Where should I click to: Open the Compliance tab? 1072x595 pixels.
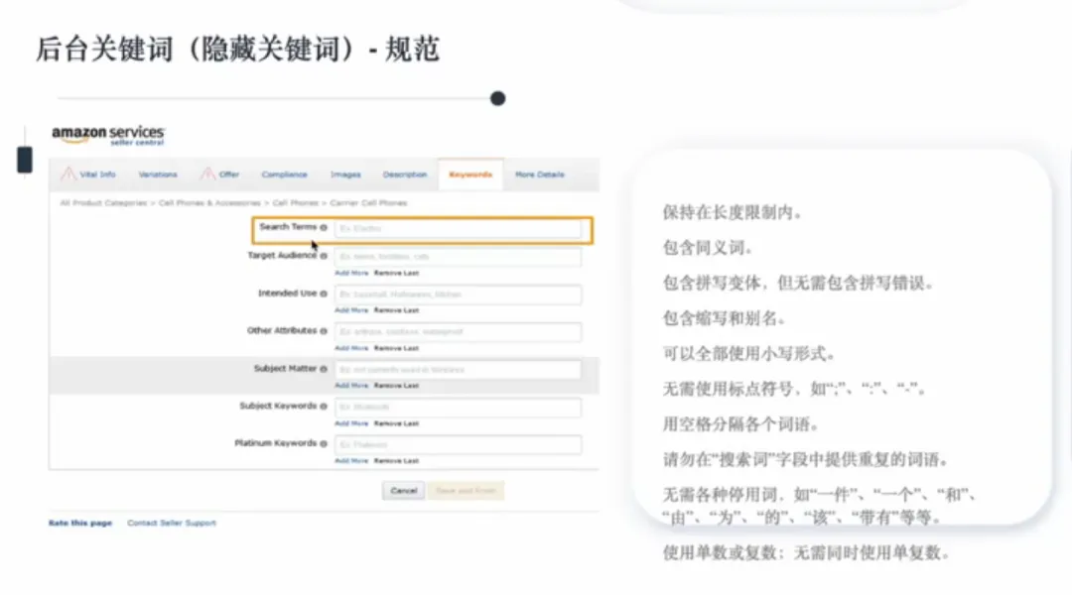pyautogui.click(x=284, y=175)
